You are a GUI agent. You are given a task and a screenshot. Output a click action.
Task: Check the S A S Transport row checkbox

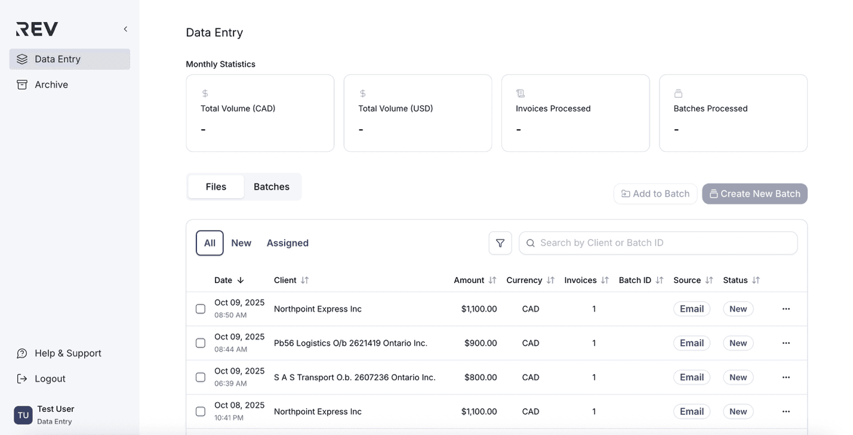pyautogui.click(x=201, y=377)
